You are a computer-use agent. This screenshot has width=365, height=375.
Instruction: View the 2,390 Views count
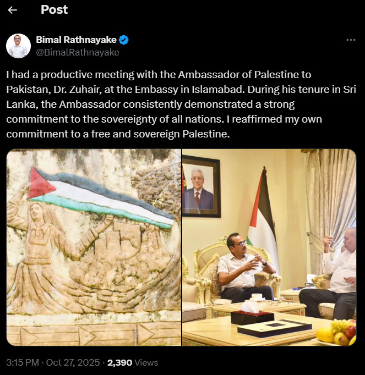click(x=133, y=362)
